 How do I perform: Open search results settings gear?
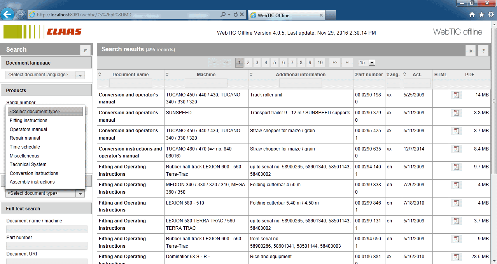tap(471, 51)
